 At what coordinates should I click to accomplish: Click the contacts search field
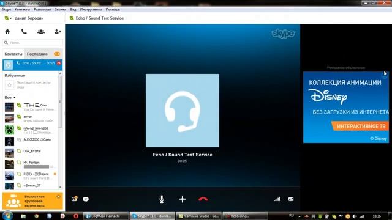pyautogui.click(x=32, y=43)
